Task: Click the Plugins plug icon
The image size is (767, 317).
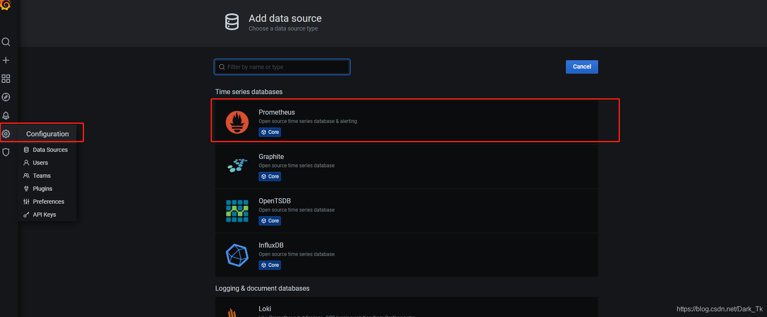Action: click(26, 189)
